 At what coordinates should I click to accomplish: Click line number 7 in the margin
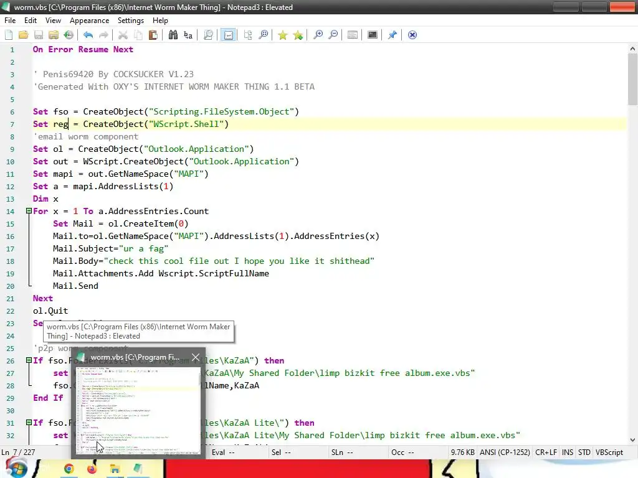point(12,124)
